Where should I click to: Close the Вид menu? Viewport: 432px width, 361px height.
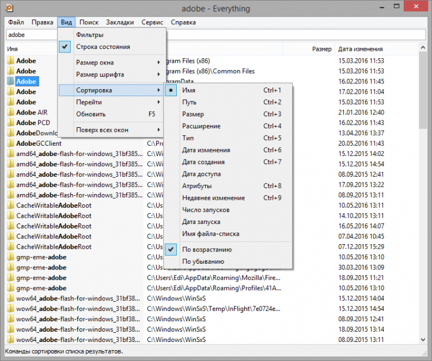[x=66, y=22]
